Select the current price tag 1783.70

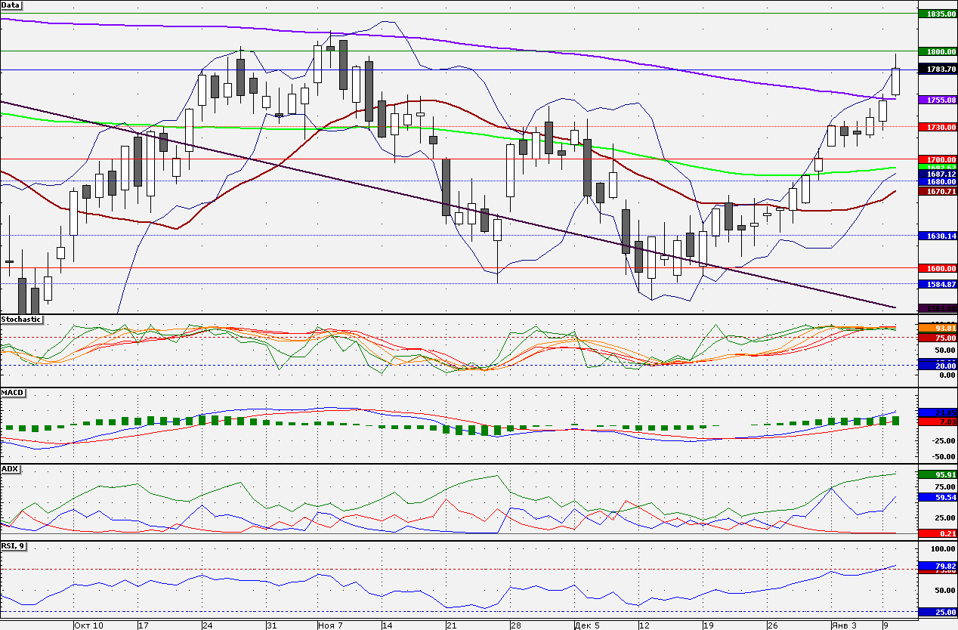click(x=937, y=69)
